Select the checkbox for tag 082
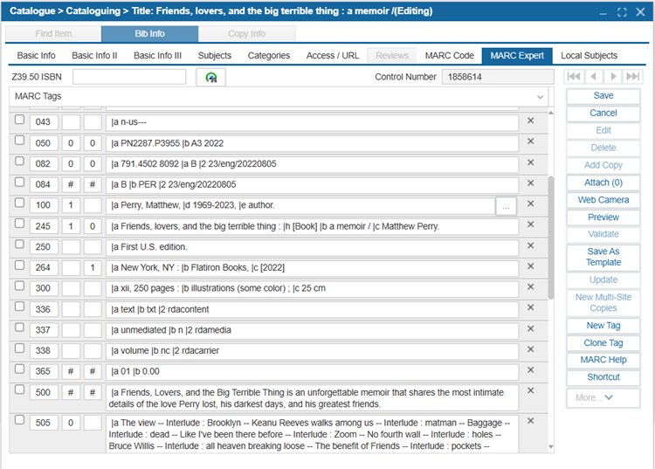The width and height of the screenshot is (655, 469). (19, 161)
